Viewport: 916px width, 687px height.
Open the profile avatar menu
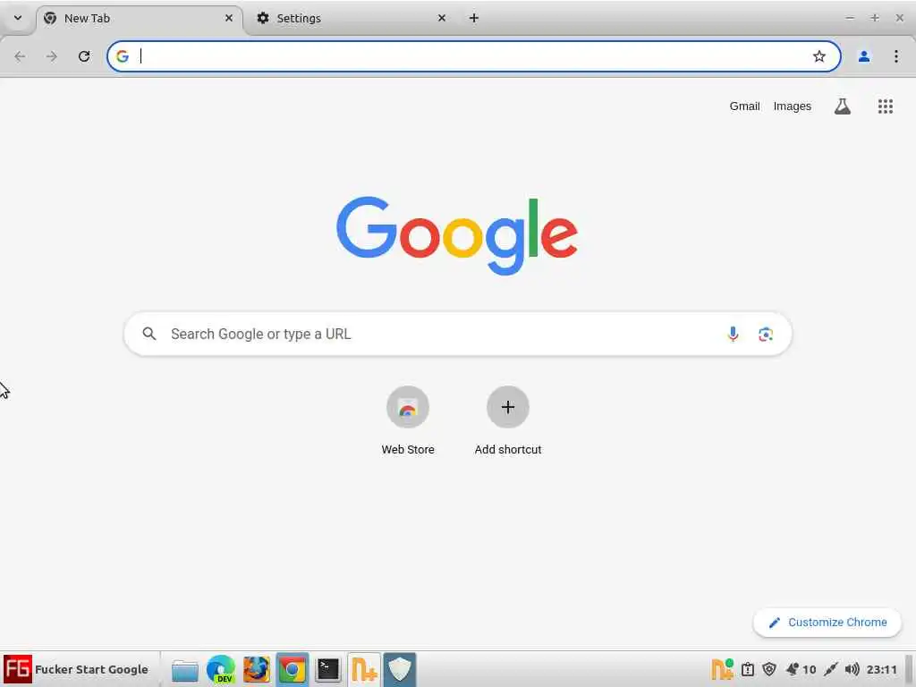pyautogui.click(x=864, y=56)
